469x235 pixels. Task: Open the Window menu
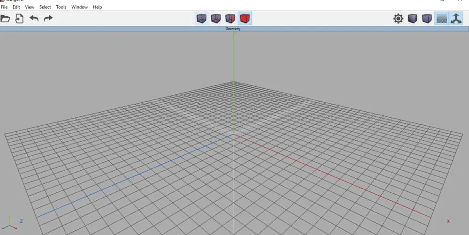tap(79, 7)
